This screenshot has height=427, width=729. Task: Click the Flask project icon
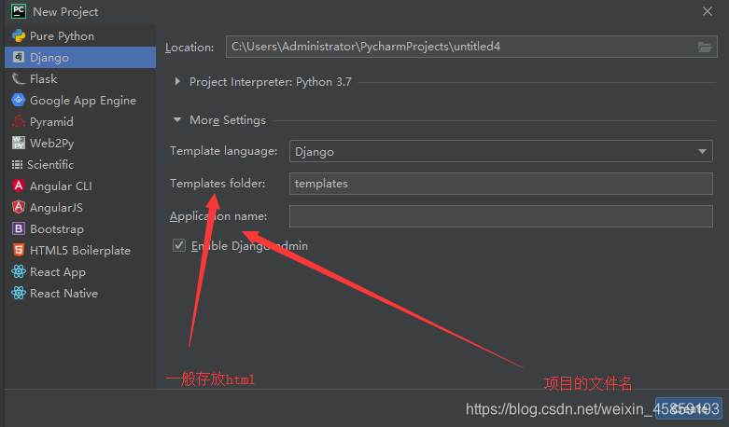pyautogui.click(x=19, y=79)
